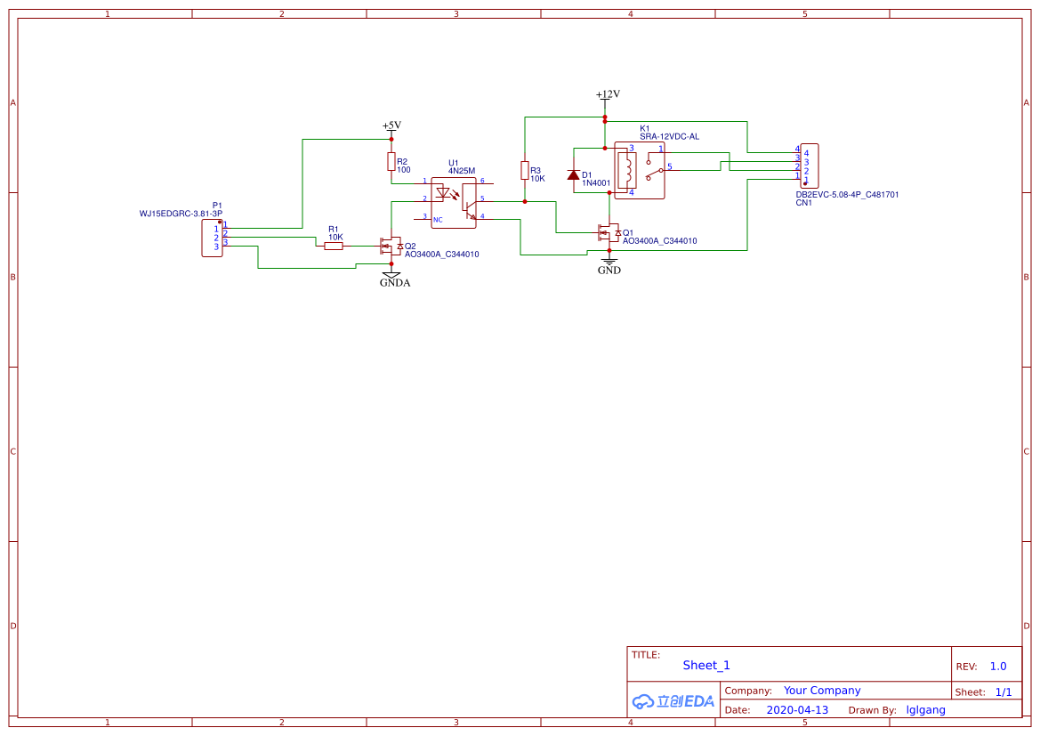
Task: Select the 1N4001 diode value text
Action: (596, 183)
